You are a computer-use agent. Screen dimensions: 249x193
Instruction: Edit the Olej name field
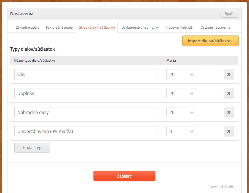86,74
